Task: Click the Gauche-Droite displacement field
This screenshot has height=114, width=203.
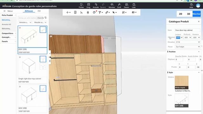Action: tap(179, 60)
